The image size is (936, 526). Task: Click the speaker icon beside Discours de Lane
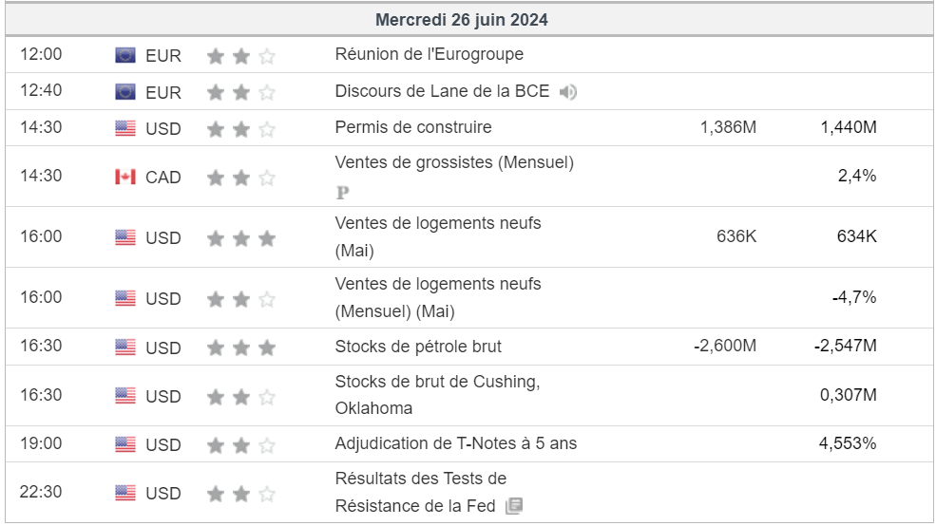[567, 92]
